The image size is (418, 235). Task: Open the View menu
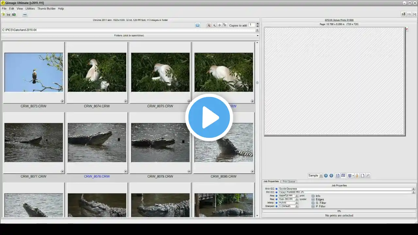(x=20, y=8)
